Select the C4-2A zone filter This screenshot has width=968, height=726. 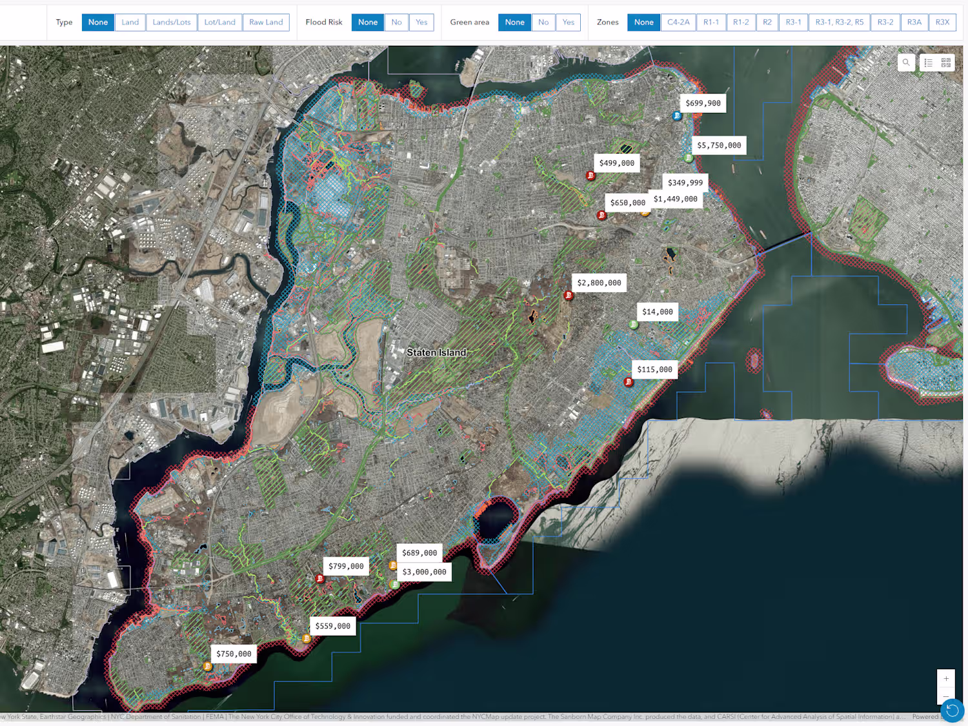(678, 22)
